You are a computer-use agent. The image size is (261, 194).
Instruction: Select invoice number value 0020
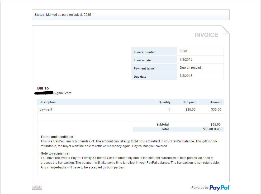pos(183,51)
